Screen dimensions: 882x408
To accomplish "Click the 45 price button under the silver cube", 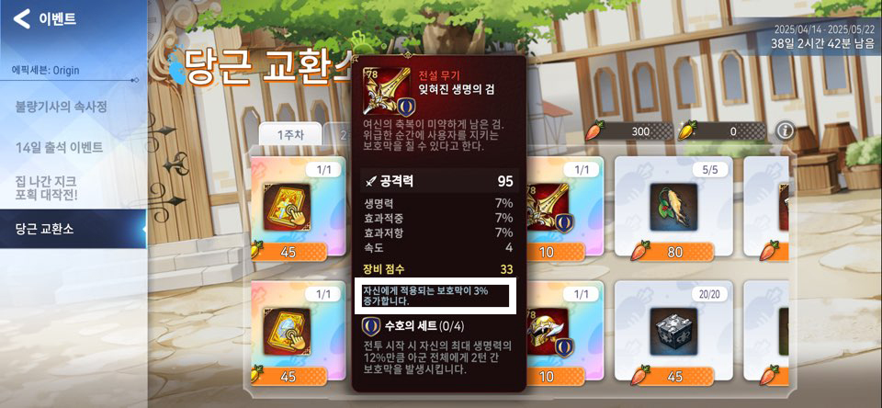I will (x=673, y=376).
